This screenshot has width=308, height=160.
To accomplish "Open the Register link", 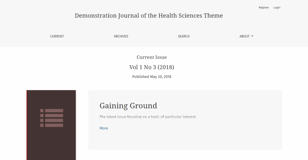I will click(x=264, y=7).
